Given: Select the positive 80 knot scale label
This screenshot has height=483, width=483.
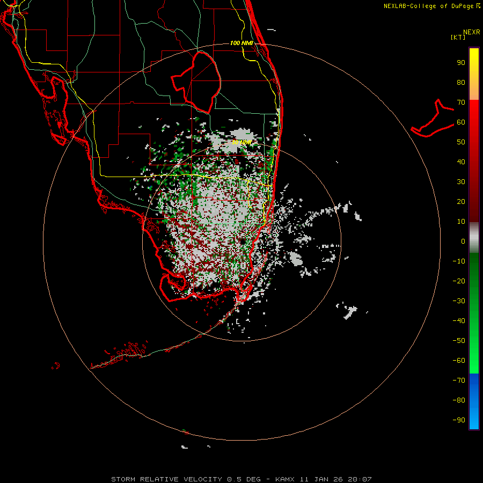Looking at the screenshot, I should point(461,83).
